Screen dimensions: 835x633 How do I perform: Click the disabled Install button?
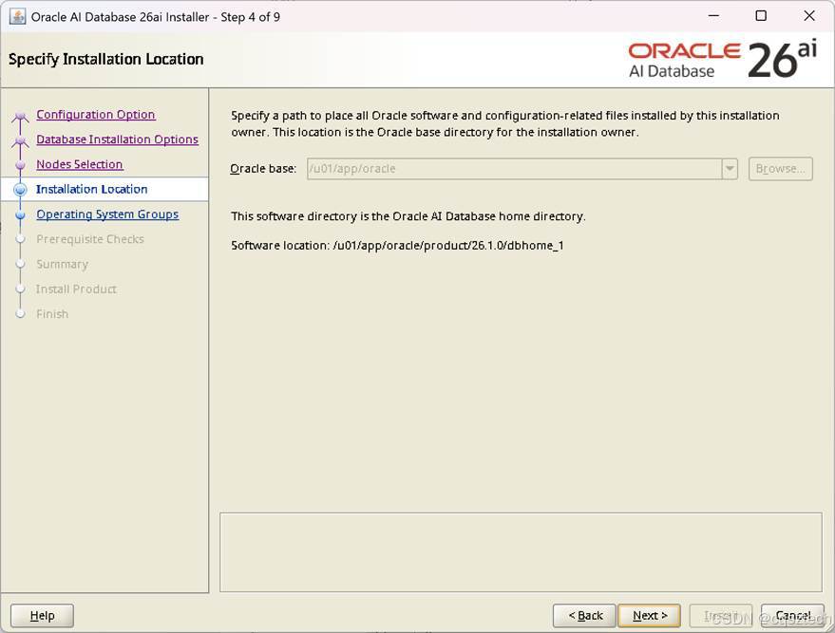point(721,616)
